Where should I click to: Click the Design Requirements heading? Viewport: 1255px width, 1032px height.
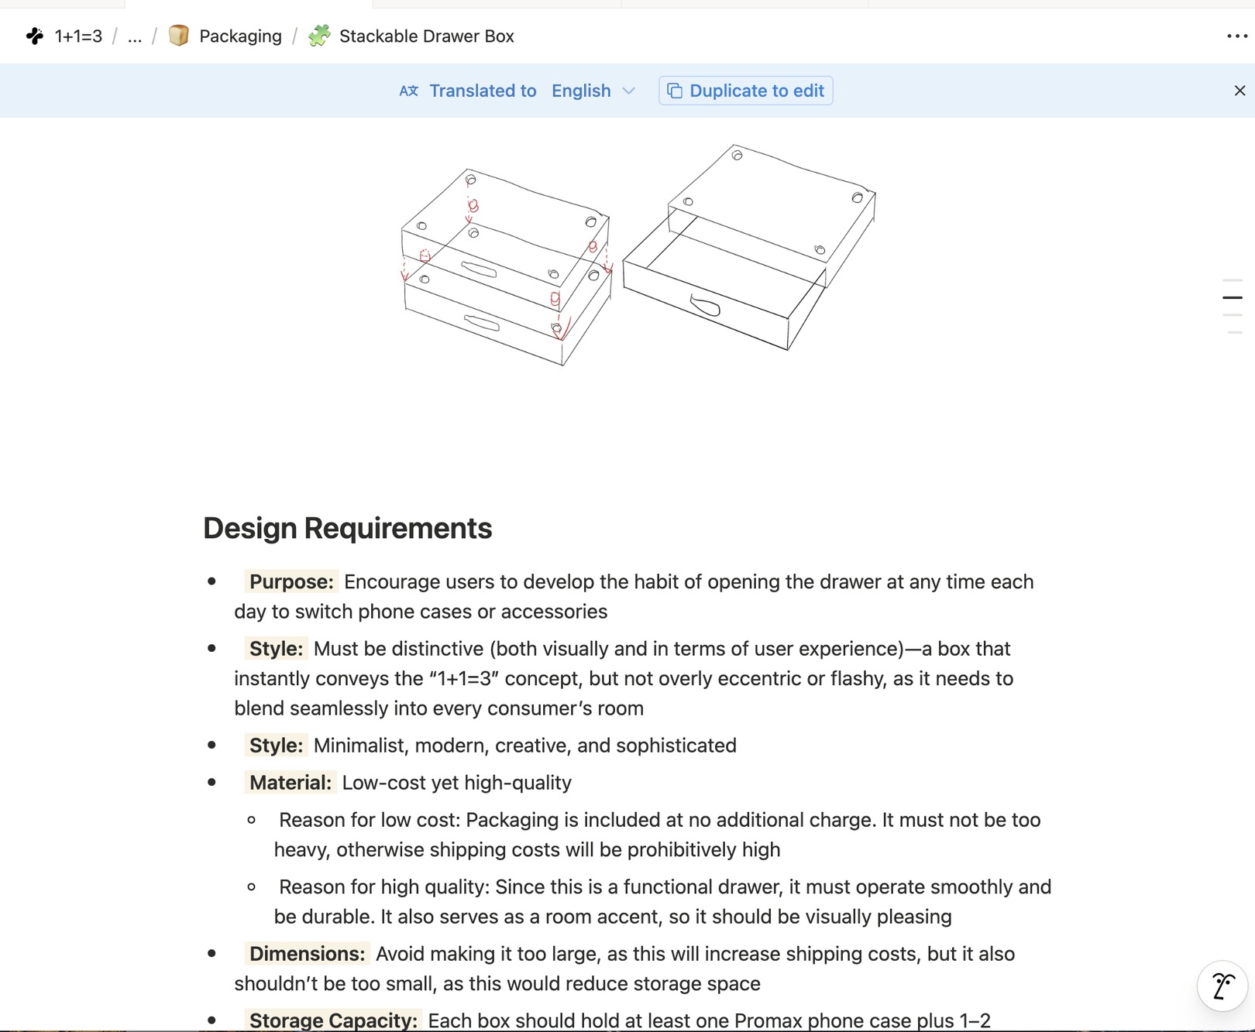(x=347, y=528)
